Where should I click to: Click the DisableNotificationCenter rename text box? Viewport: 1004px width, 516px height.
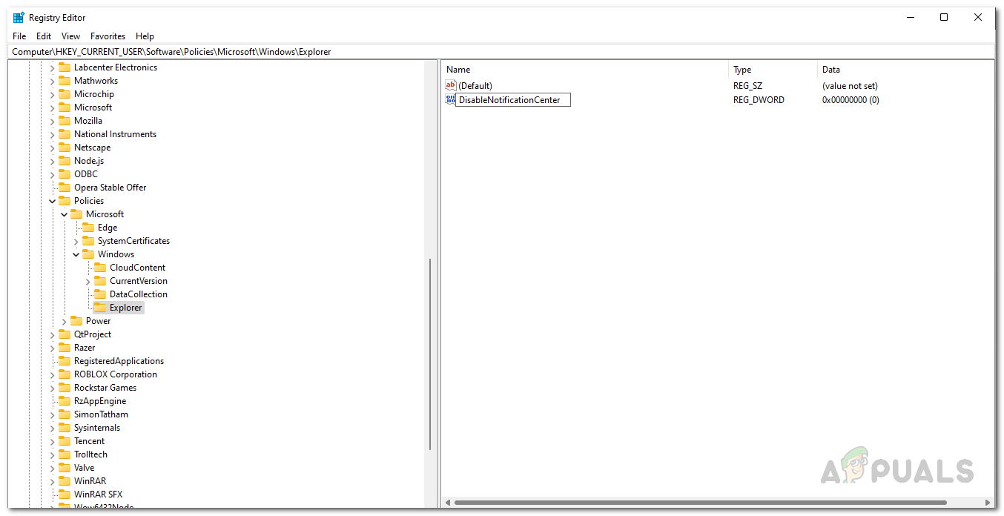(x=513, y=100)
